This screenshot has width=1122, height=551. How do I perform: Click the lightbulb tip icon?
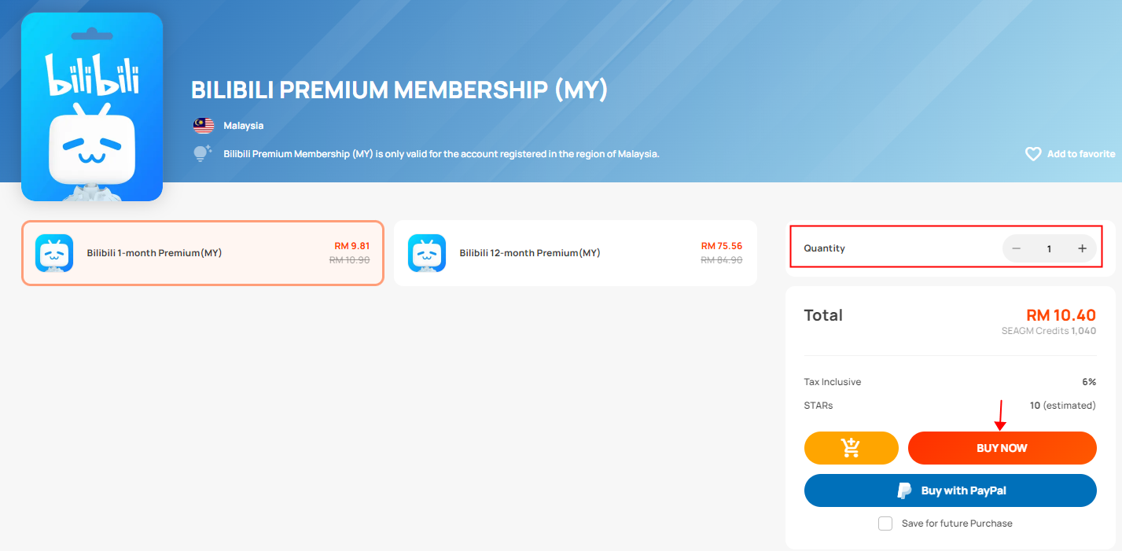[x=203, y=153]
